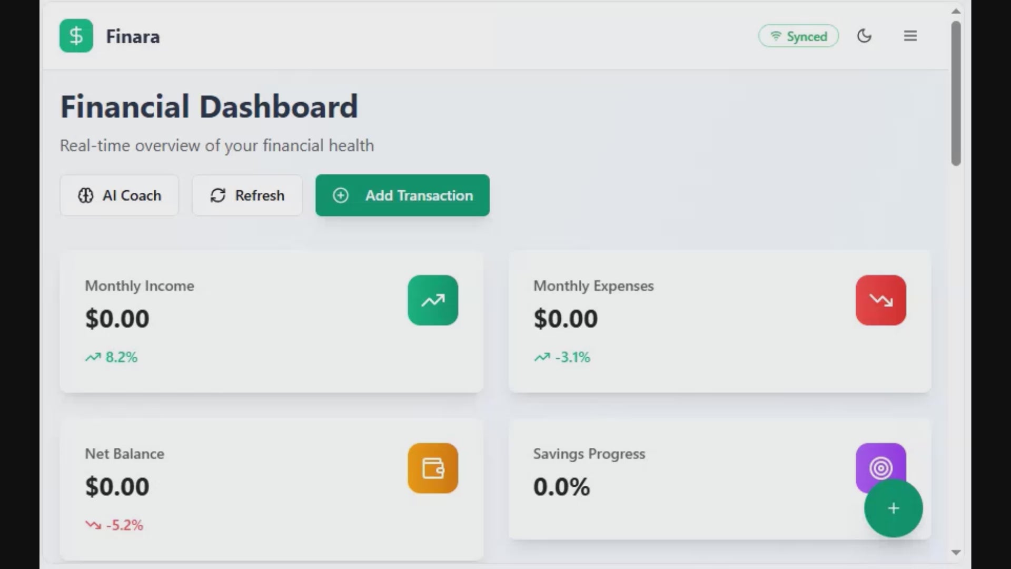Click the 8.2% income trend indicator

click(112, 357)
